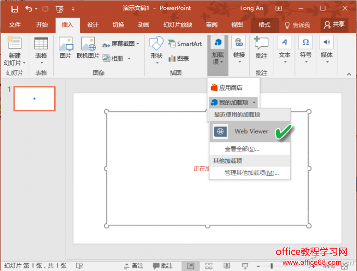The width and height of the screenshot is (357, 271).
Task: Insert a picture using 图片 icon
Action: point(66,48)
